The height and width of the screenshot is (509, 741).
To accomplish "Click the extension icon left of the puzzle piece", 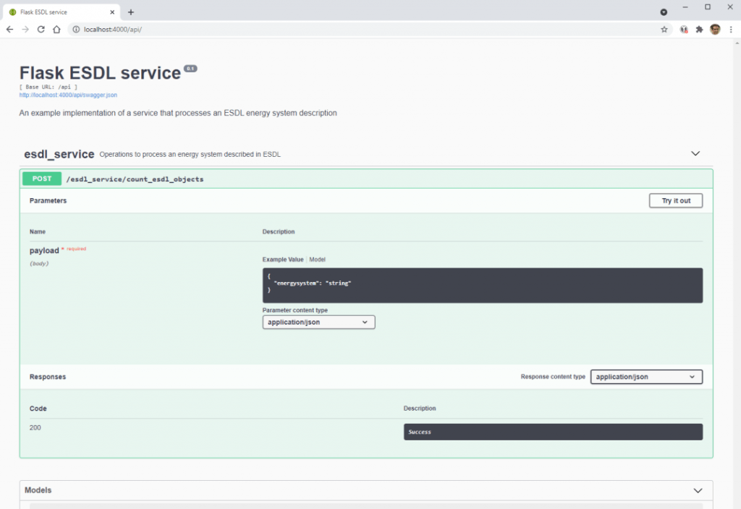I will 684,29.
